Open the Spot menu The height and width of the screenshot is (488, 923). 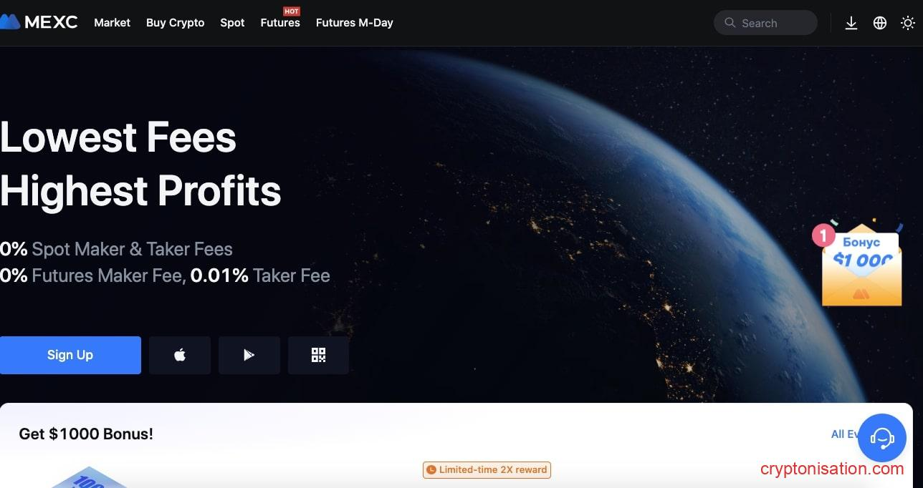pyautogui.click(x=232, y=23)
